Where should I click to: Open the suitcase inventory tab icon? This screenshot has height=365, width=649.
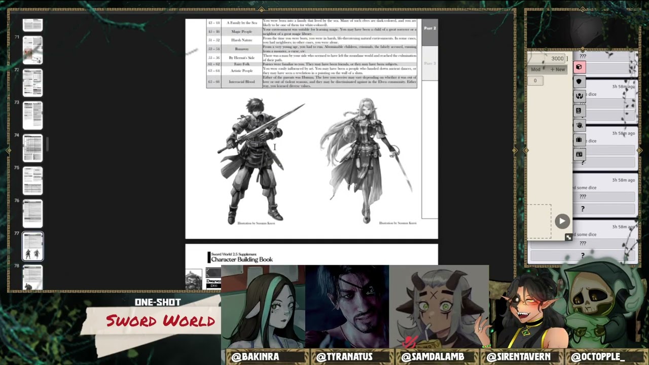coord(579,139)
